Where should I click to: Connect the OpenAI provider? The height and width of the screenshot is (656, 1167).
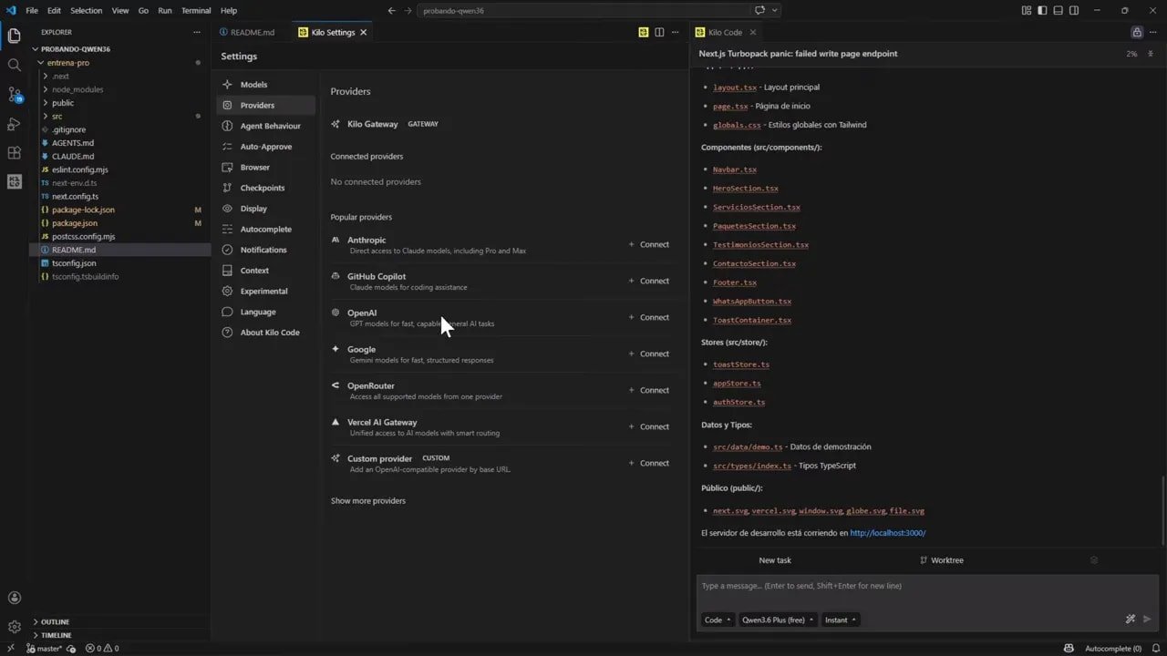[x=649, y=317]
